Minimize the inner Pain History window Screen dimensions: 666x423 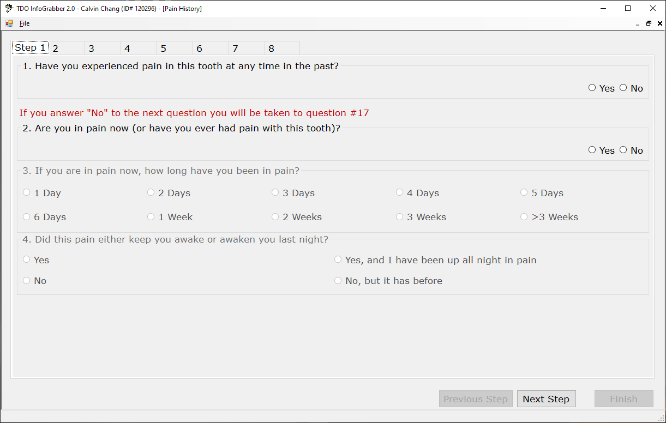click(x=638, y=24)
